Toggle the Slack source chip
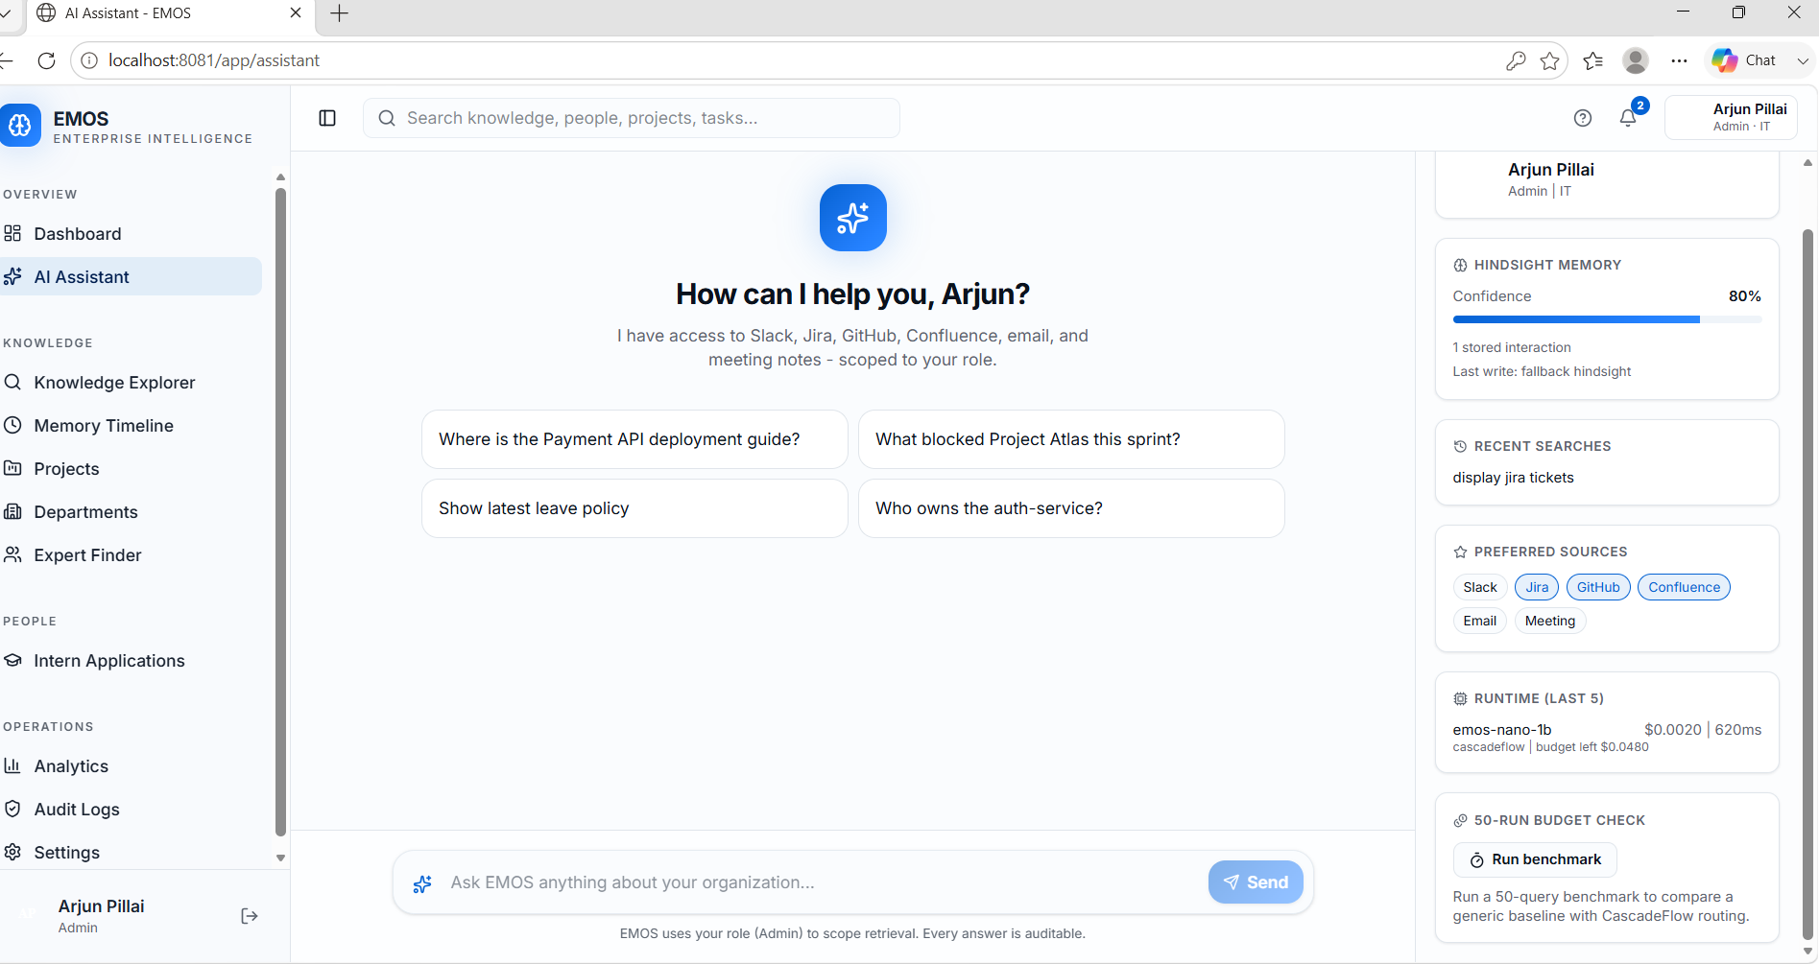 point(1479,587)
